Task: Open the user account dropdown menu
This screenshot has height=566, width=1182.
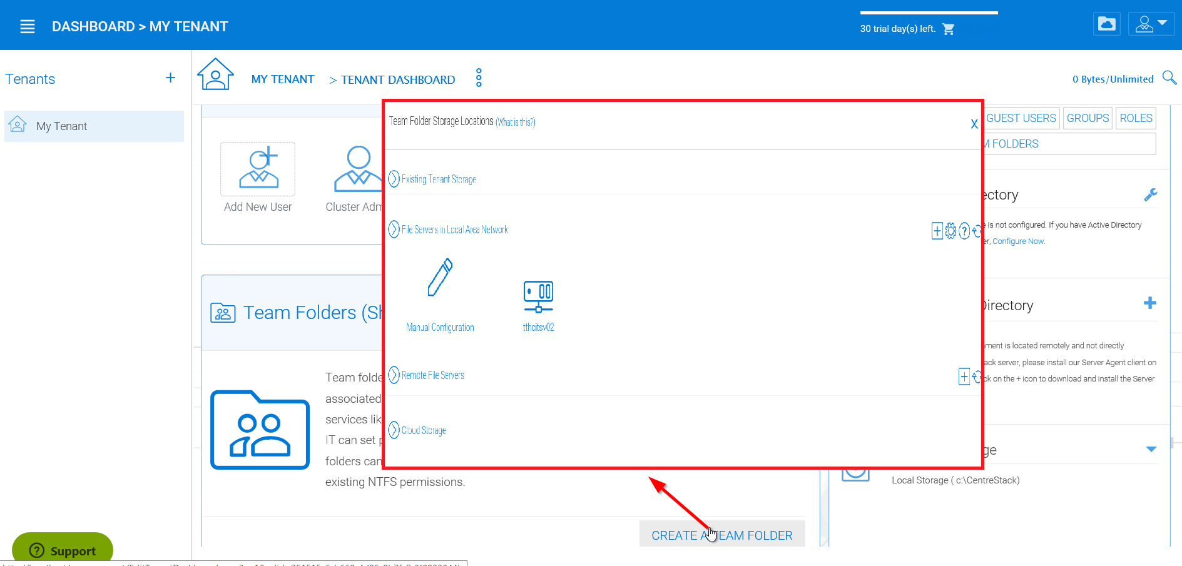Action: coord(1151,24)
